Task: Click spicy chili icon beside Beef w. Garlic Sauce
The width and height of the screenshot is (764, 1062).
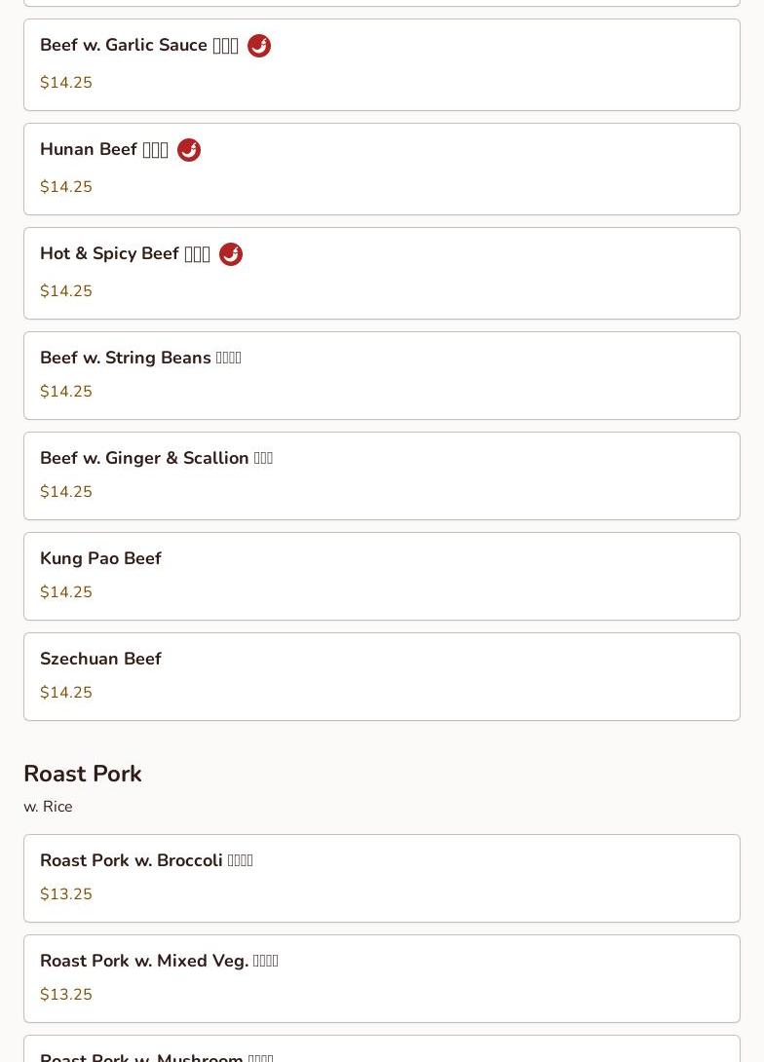Action: [259, 46]
